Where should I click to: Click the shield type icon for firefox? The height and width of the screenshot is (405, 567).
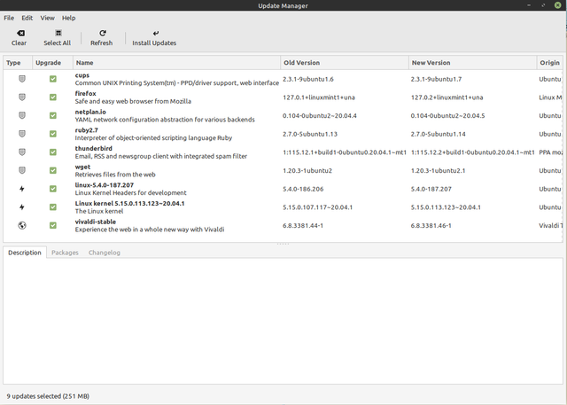[x=22, y=97]
